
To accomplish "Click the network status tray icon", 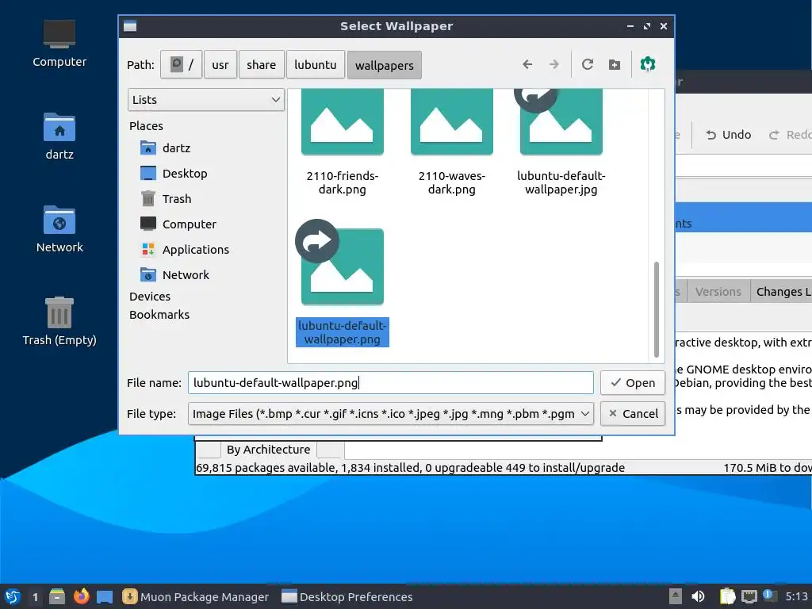I will (749, 596).
